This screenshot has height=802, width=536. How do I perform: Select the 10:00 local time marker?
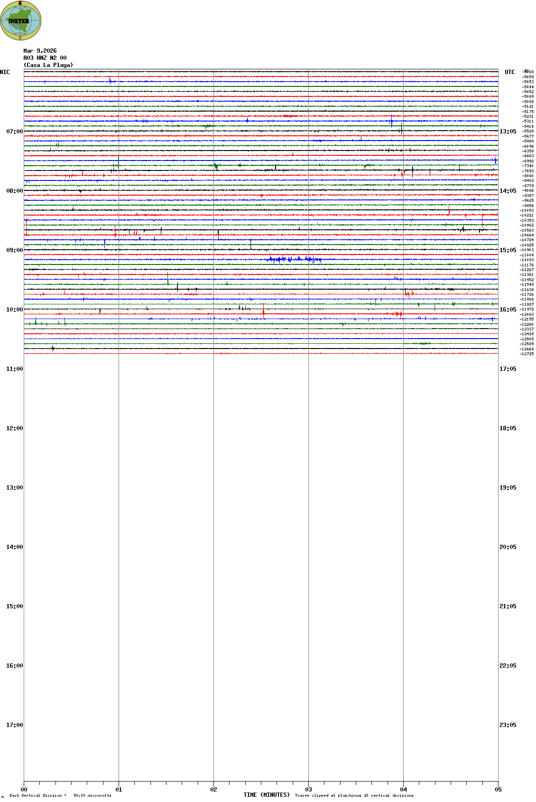point(14,310)
